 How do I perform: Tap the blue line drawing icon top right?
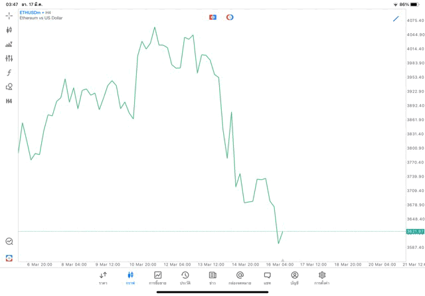[x=396, y=19]
